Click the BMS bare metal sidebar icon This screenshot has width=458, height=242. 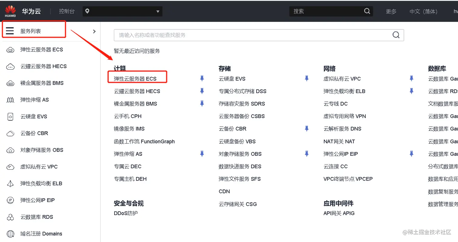coord(10,83)
